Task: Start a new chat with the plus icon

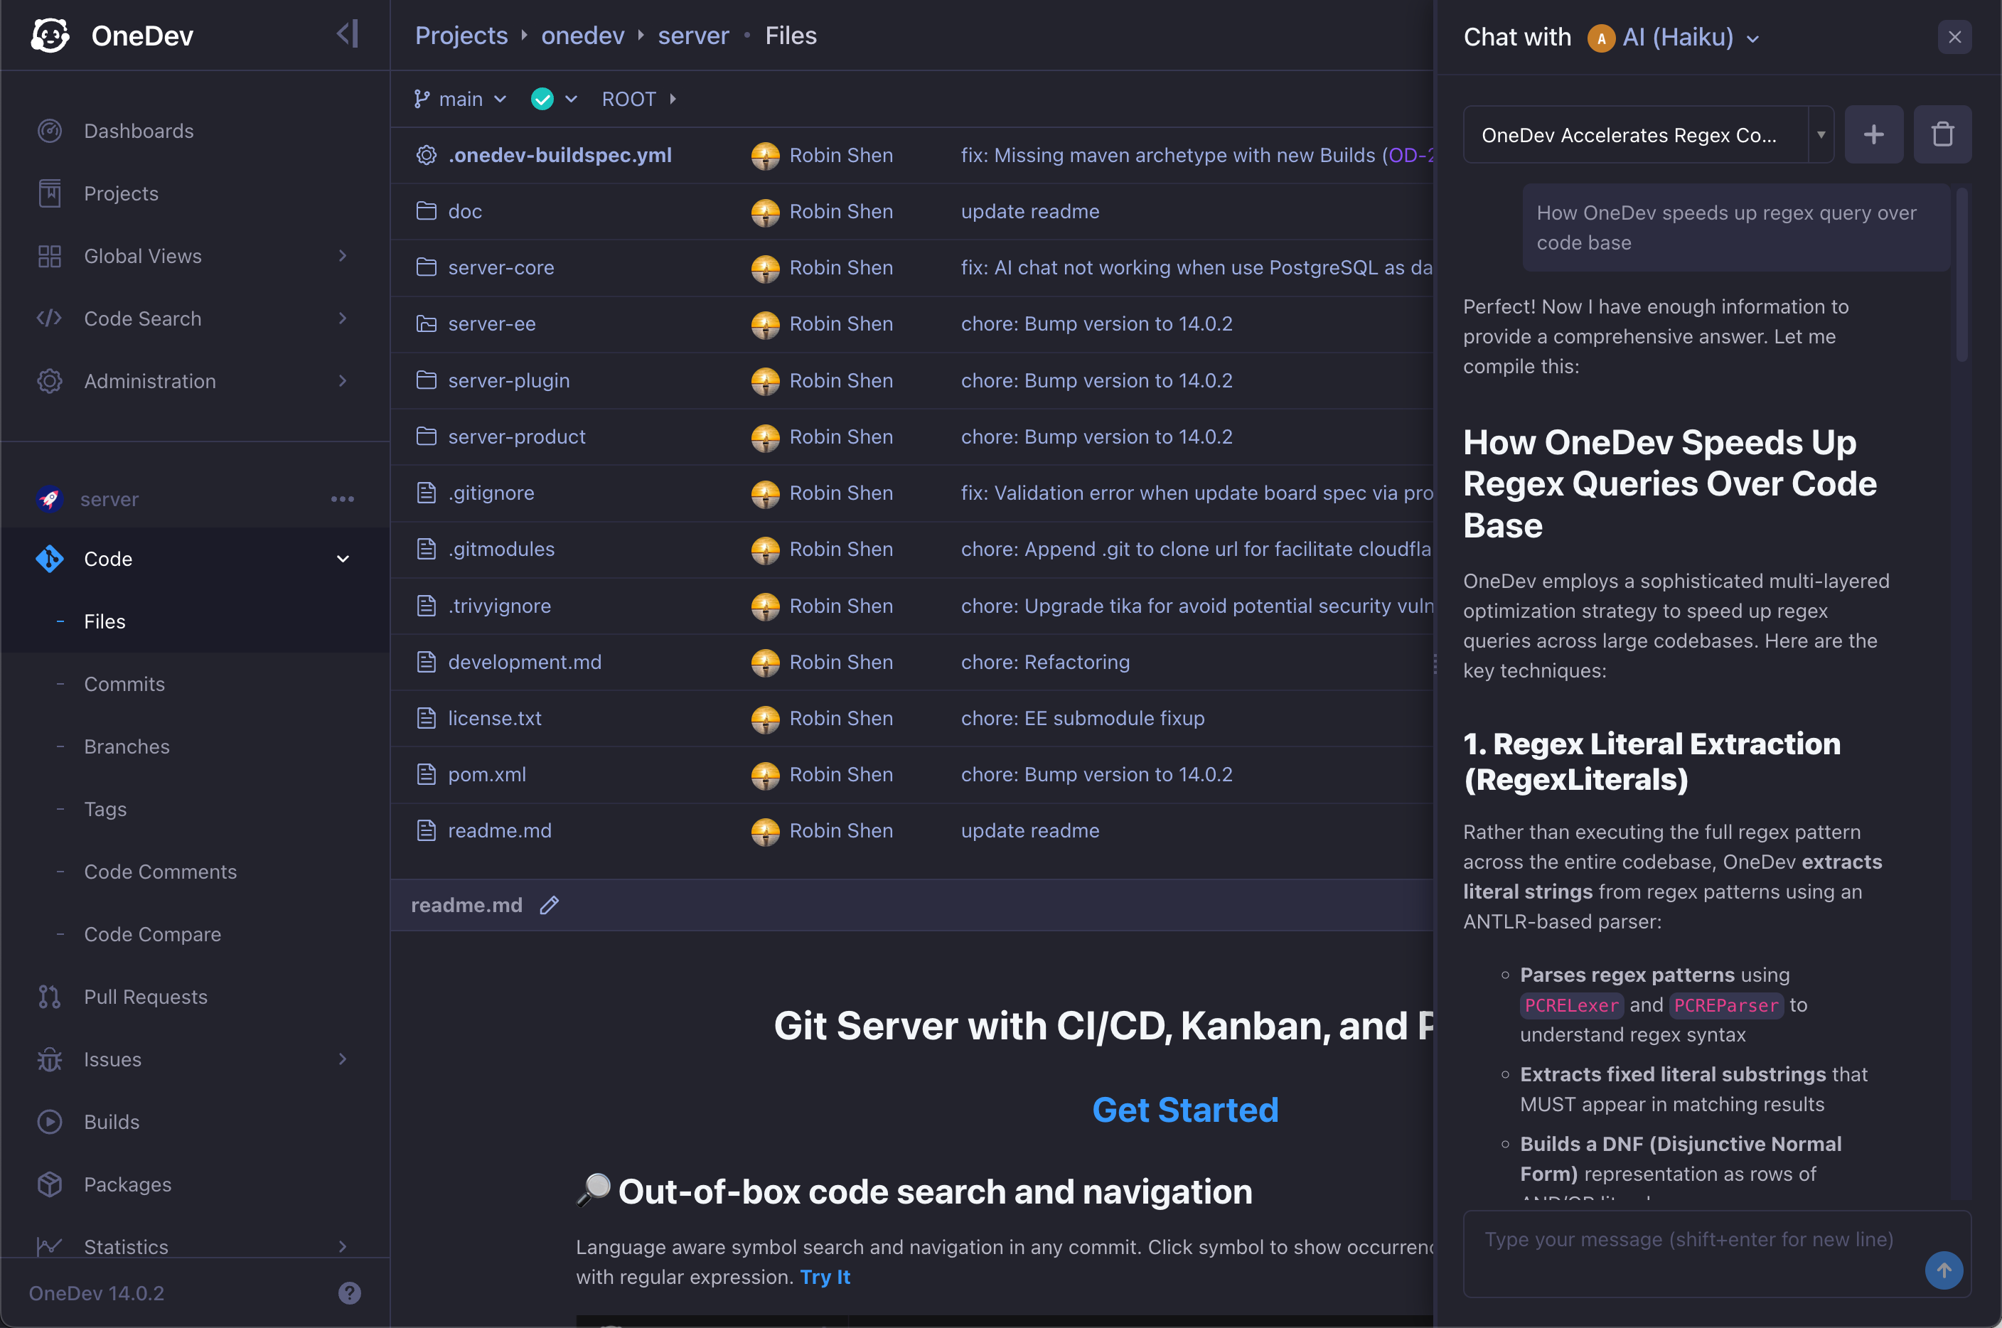Action: pyautogui.click(x=1874, y=134)
